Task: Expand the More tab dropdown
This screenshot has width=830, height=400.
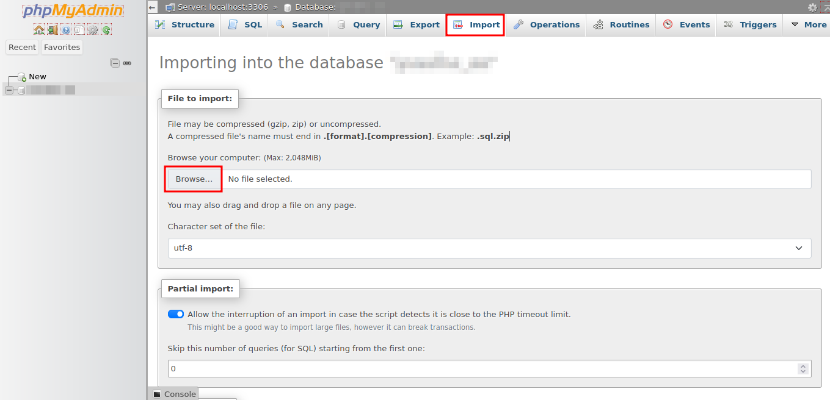Action: (808, 25)
